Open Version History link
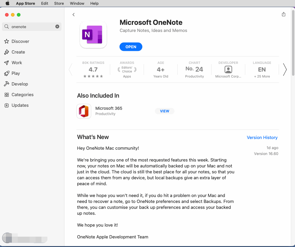Image resolution: width=295 pixels, height=247 pixels. tap(262, 138)
